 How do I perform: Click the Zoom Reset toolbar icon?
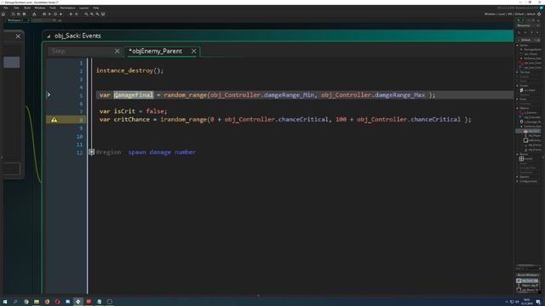(92, 14)
